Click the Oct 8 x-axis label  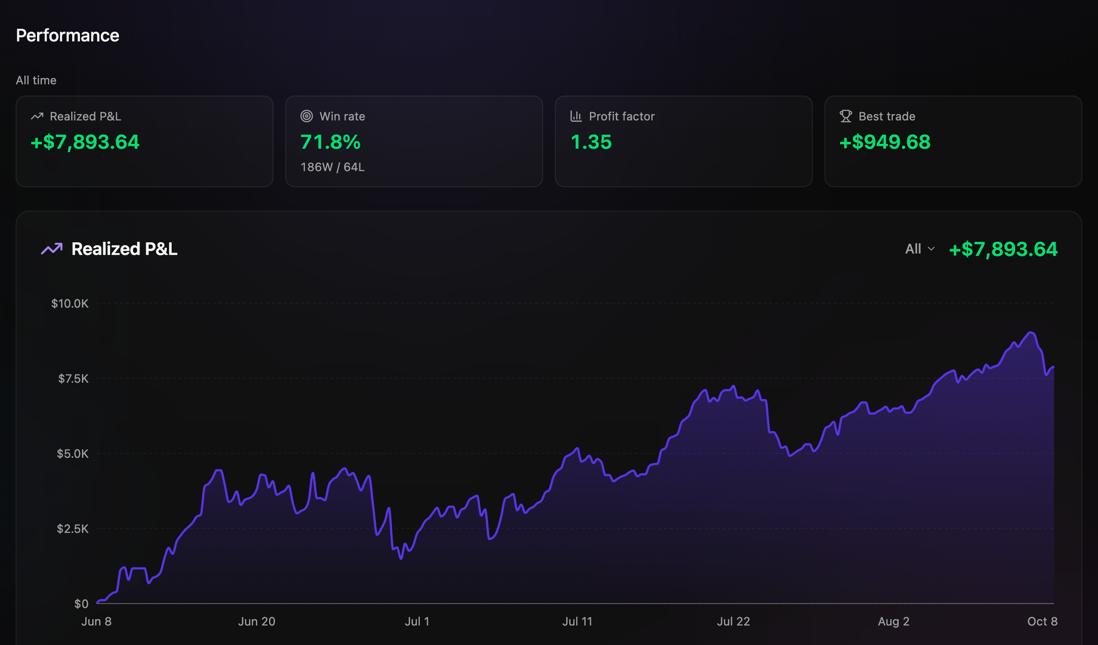click(1042, 621)
